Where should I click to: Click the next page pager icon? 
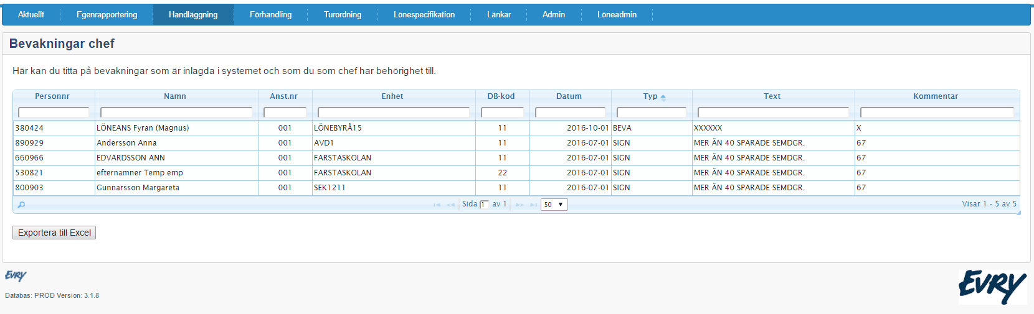(519, 205)
